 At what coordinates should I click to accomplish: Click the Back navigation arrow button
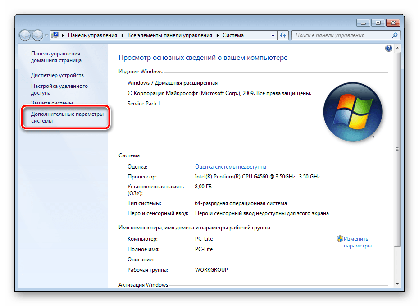coord(25,35)
